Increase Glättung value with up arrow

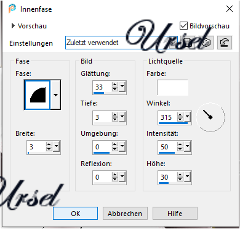pos(115,85)
